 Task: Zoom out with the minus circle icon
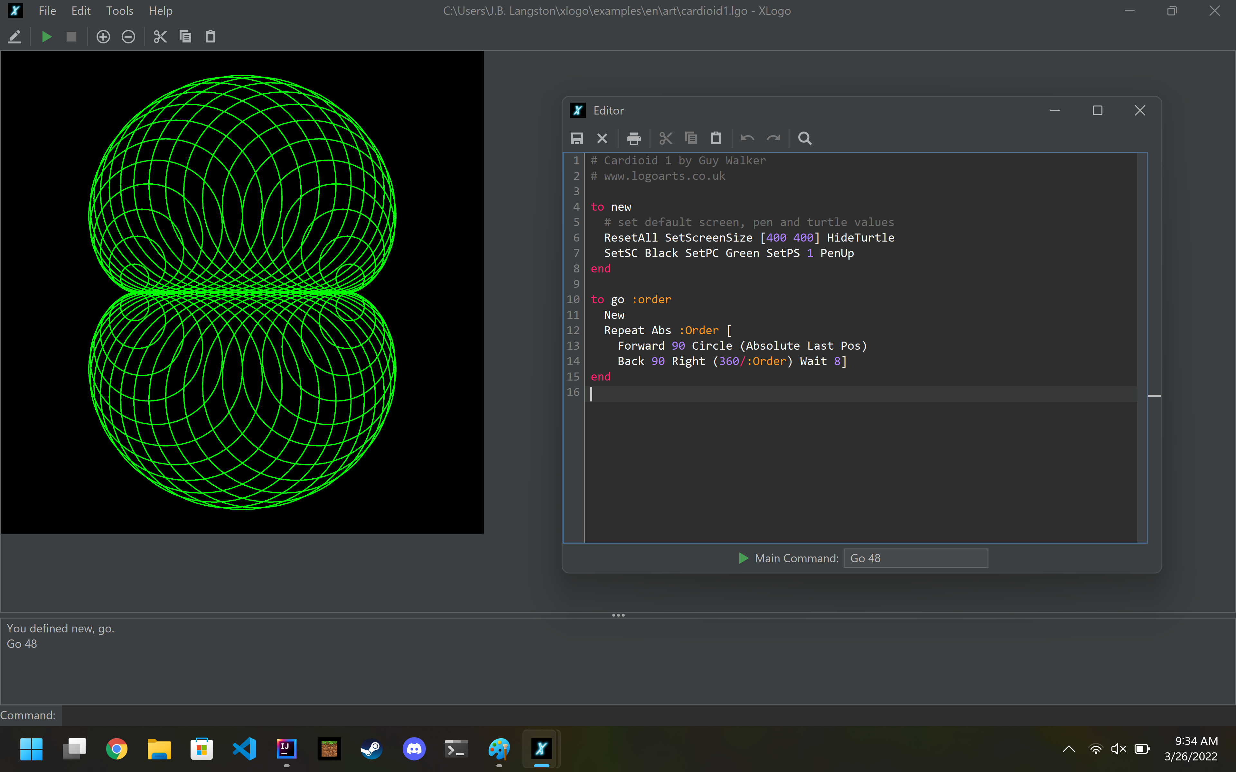point(128,37)
